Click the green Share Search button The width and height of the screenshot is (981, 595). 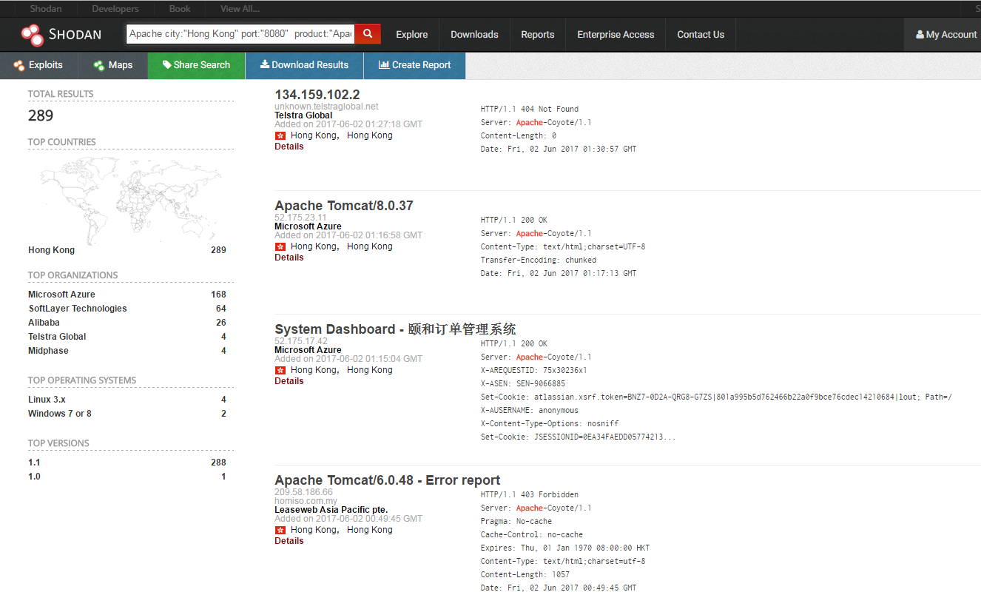click(197, 65)
